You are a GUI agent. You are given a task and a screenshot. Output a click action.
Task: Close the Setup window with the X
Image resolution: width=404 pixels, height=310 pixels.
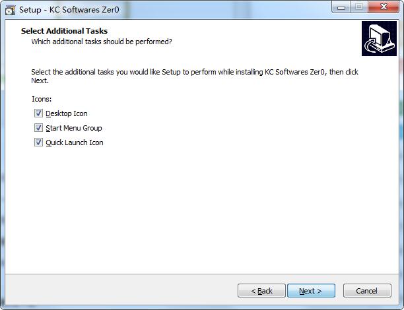tap(383, 7)
